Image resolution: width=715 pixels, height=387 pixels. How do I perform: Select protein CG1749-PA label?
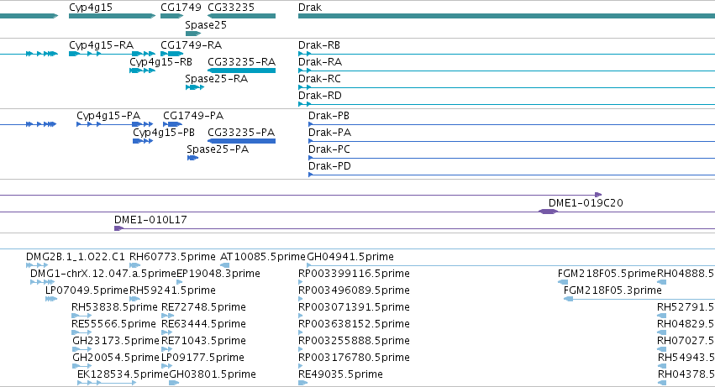193,116
